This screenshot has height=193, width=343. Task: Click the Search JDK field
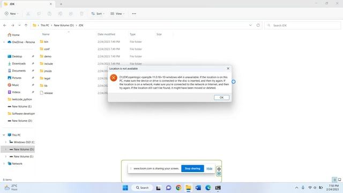[302, 25]
